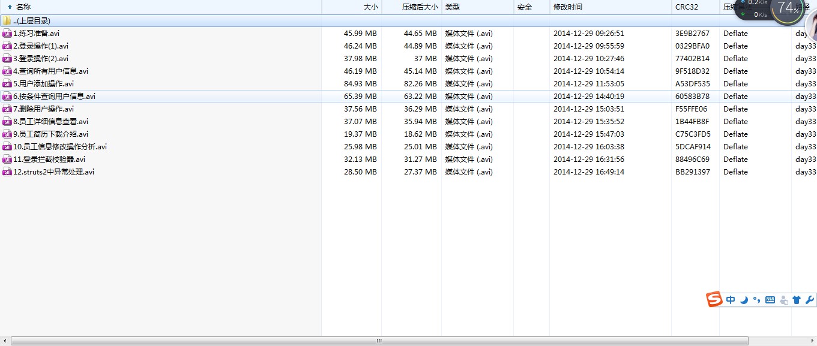The width and height of the screenshot is (817, 346).
Task: Toggle Chinese punctuation icon in Sogou bar
Action: coord(757,300)
